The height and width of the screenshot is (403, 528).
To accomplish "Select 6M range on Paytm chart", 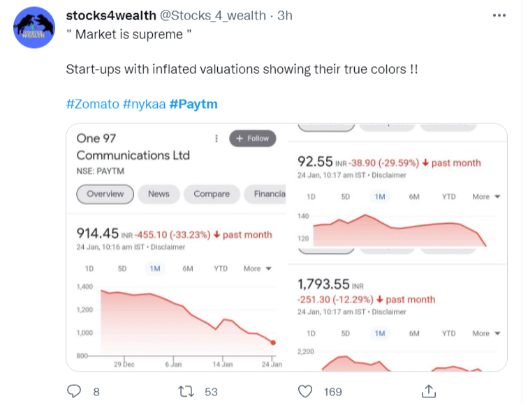I will pos(188,268).
